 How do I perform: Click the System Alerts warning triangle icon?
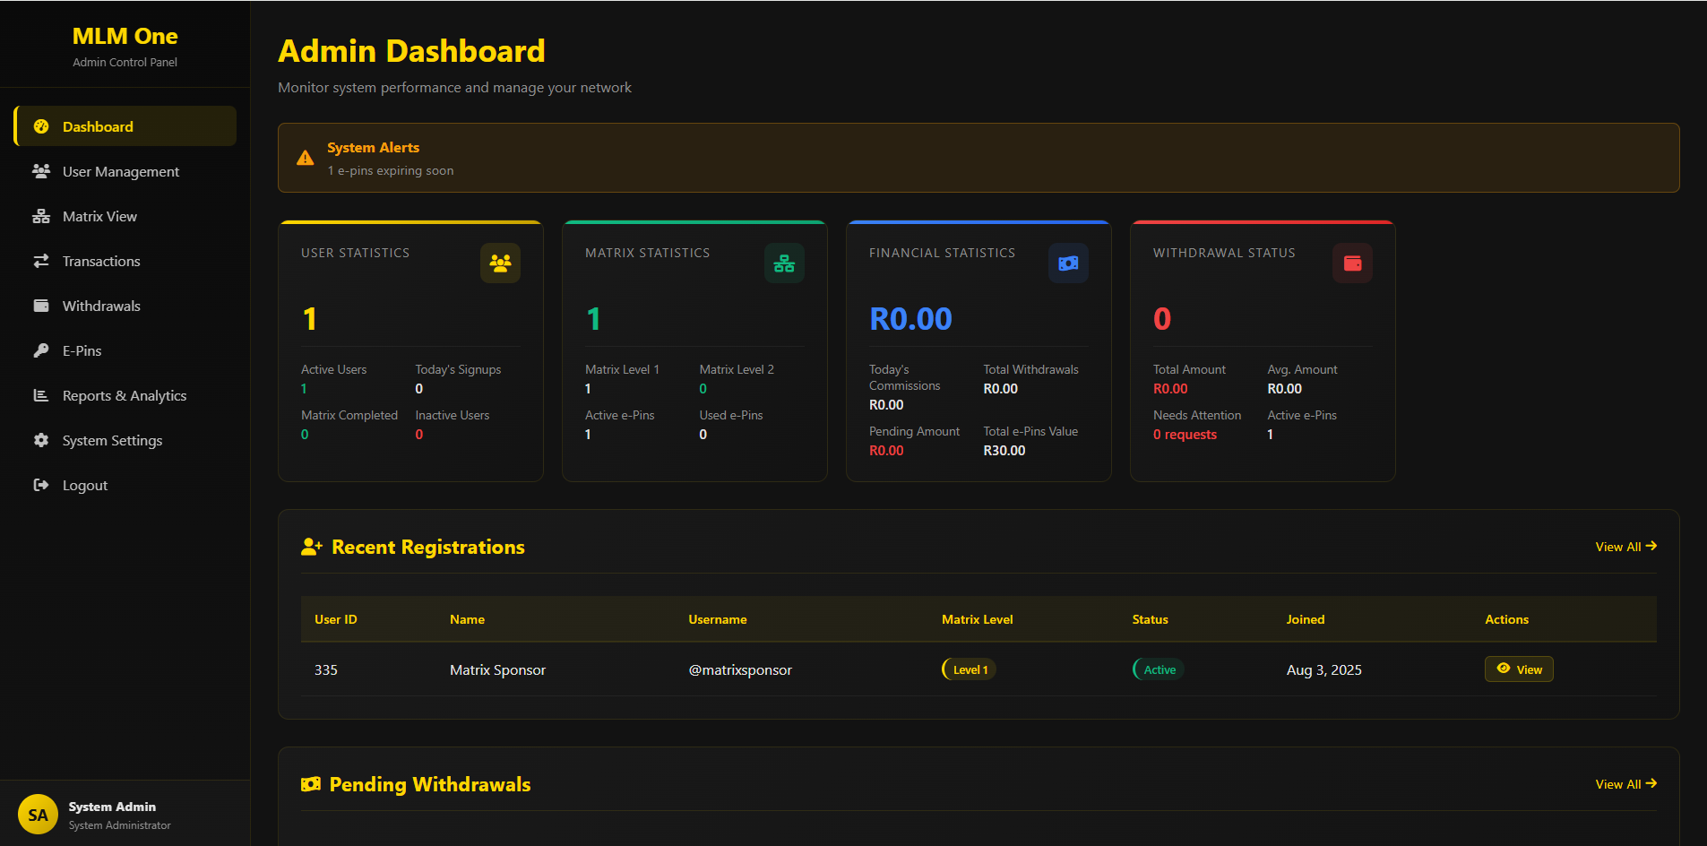(x=306, y=158)
